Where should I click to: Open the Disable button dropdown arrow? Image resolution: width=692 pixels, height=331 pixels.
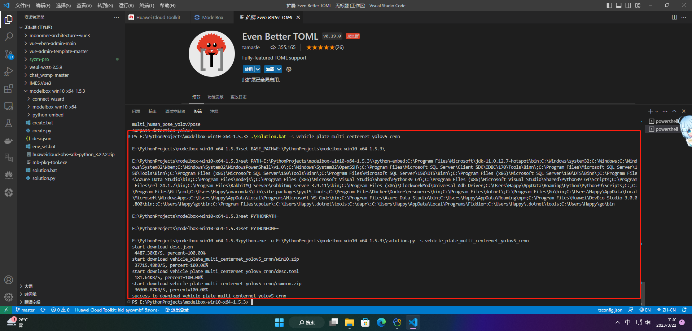click(x=258, y=69)
